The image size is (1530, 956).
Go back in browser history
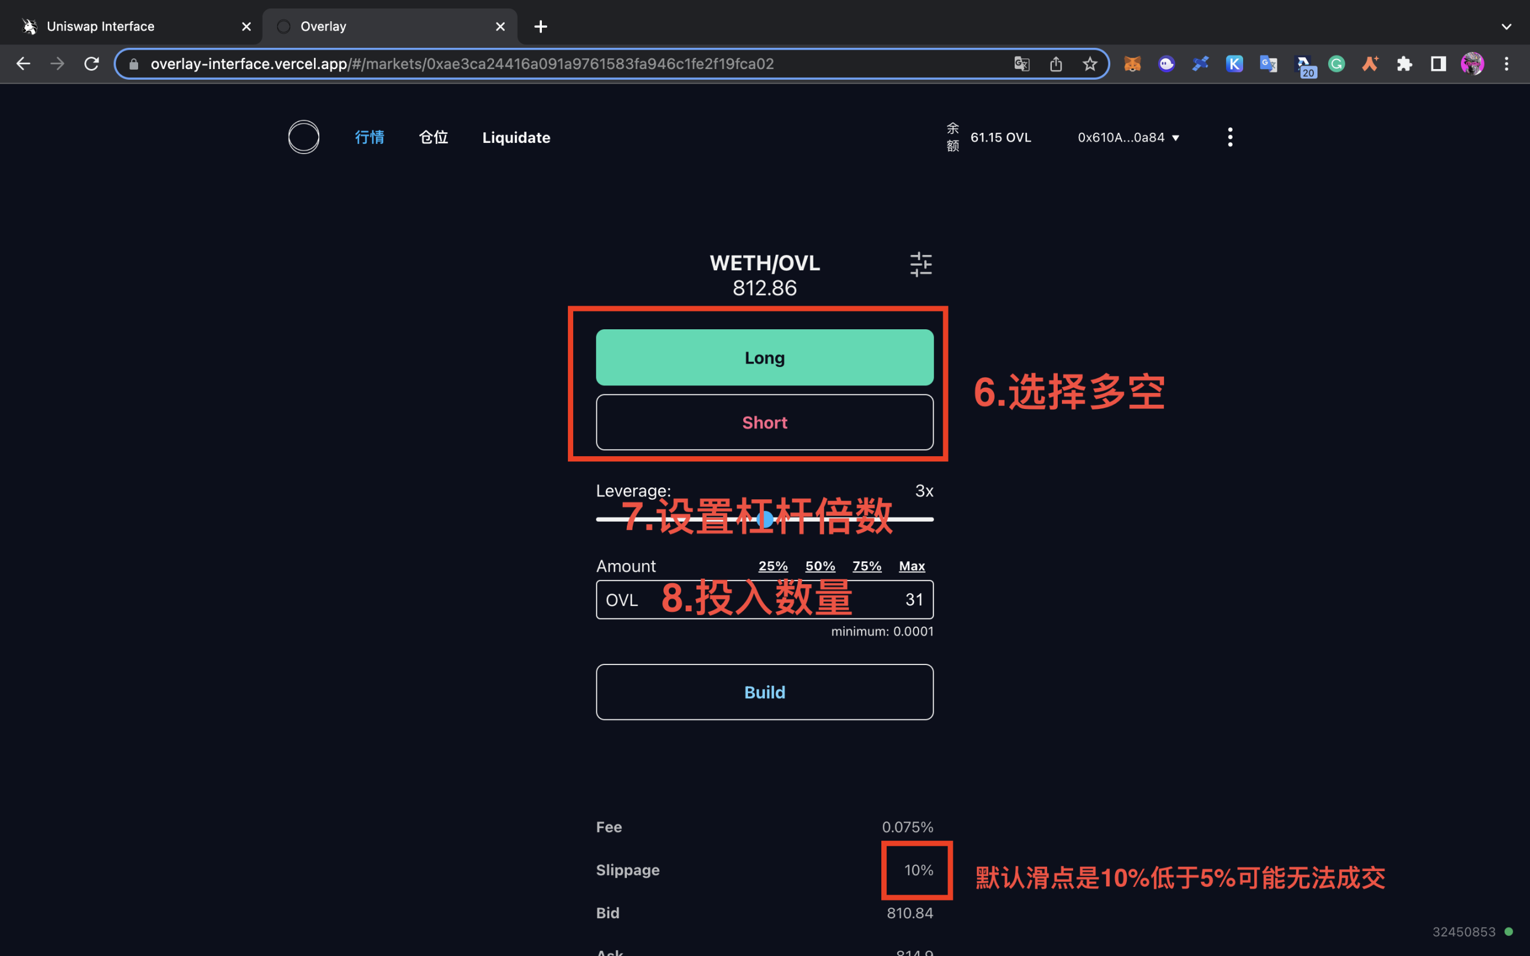[24, 63]
